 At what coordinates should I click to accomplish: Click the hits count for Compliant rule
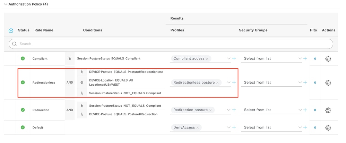point(315,59)
